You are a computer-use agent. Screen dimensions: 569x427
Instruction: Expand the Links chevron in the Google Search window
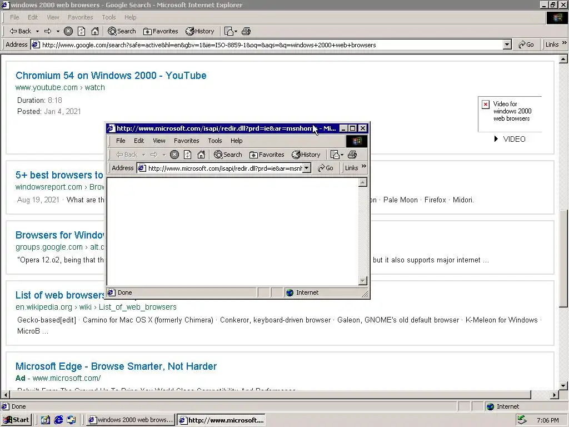tap(565, 43)
